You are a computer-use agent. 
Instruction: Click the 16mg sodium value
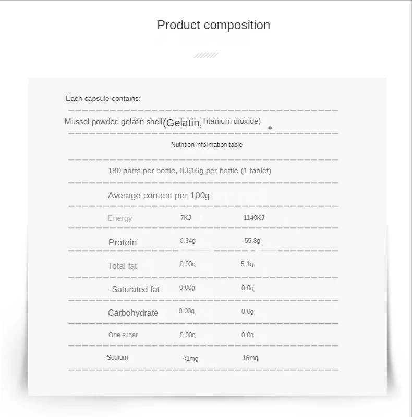pyautogui.click(x=250, y=358)
